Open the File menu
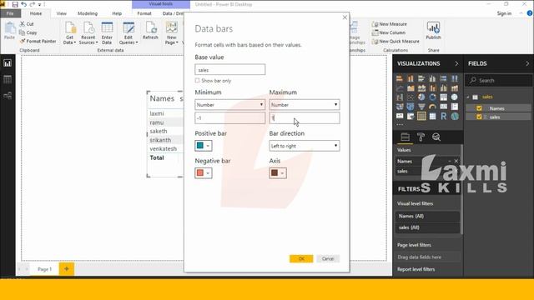This screenshot has width=534, height=300. click(x=10, y=13)
